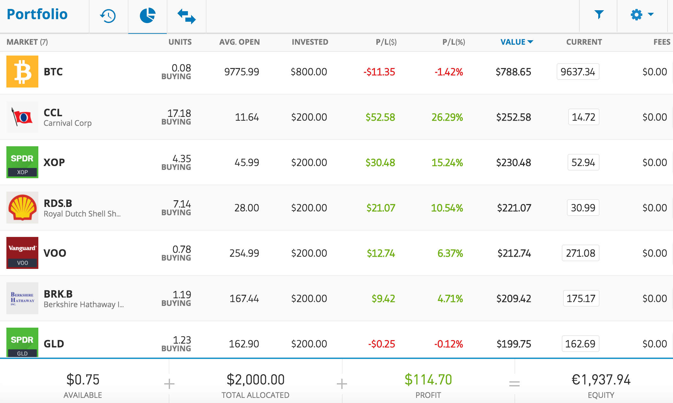Click CCL average open 11.64
The height and width of the screenshot is (403, 673).
point(247,117)
